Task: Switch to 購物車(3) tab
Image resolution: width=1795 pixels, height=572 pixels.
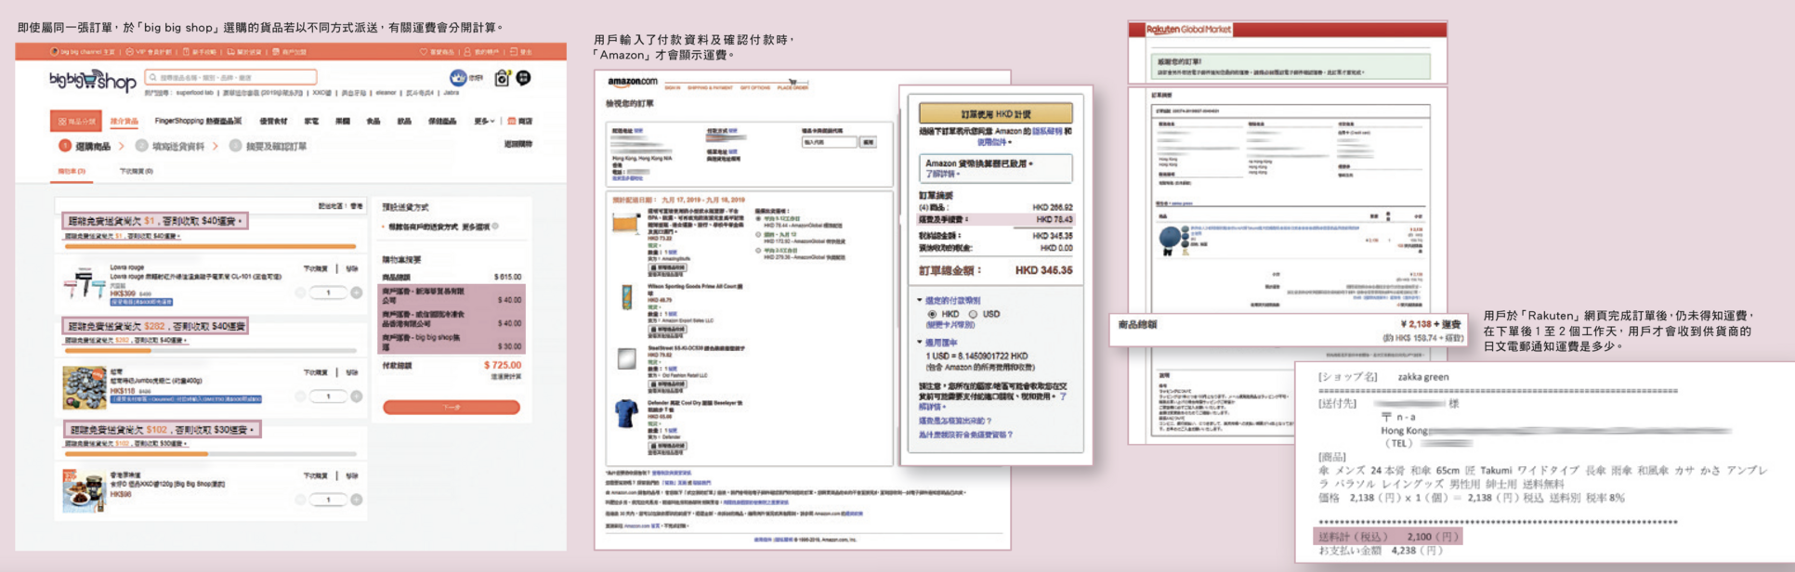Action: click(72, 171)
